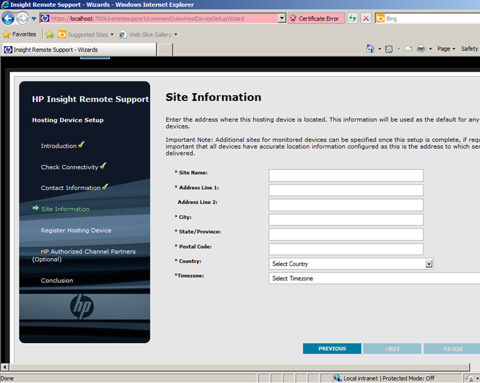The width and height of the screenshot is (480, 383).
Task: Click the disabled FINISH button
Action: pos(453,348)
